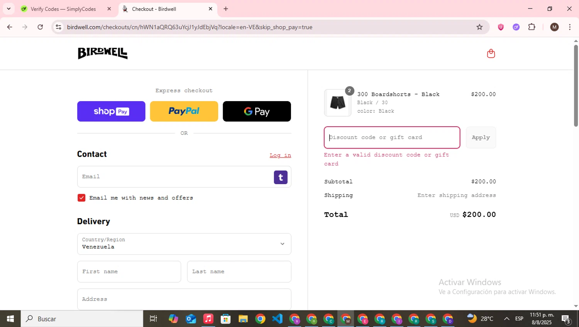The image size is (579, 327).
Task: Open the Country/Region dropdown
Action: pos(184,244)
